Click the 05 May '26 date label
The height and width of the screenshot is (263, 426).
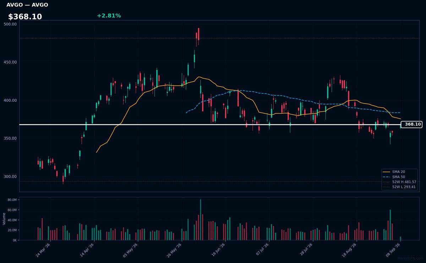point(130,250)
